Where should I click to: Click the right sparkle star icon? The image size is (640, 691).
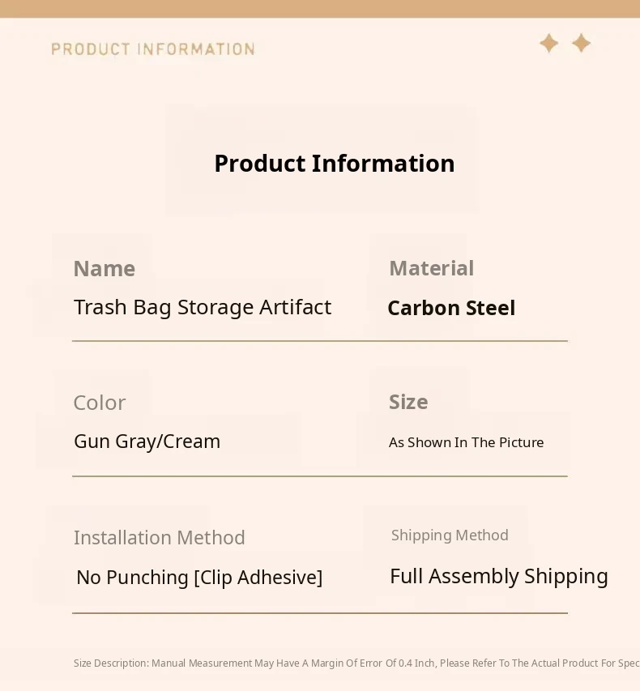581,43
